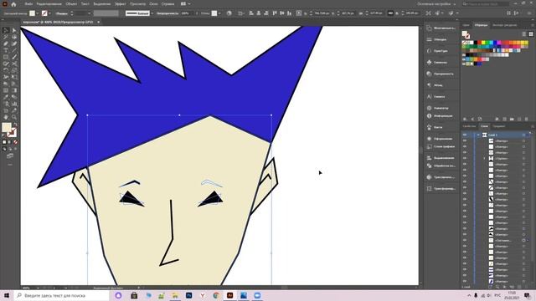The width and height of the screenshot is (536, 301).
Task: Open Windows Start menu
Action: point(7,295)
